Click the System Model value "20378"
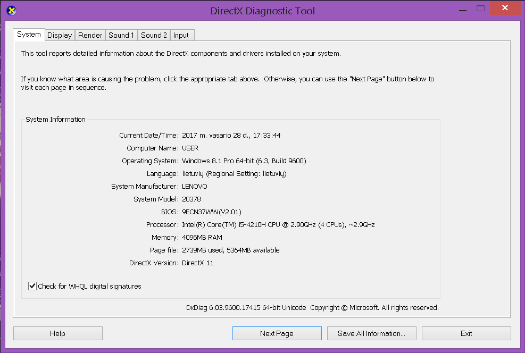 pyautogui.click(x=191, y=199)
